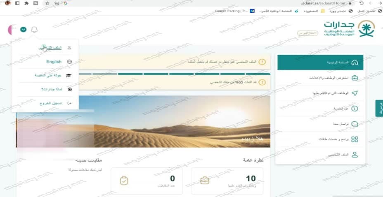Open the 10 jobs applied card

[227, 181]
